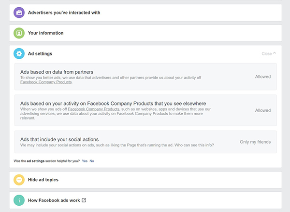Click the Ad settings heading text
Viewport: 290px width, 212px height.
point(40,53)
